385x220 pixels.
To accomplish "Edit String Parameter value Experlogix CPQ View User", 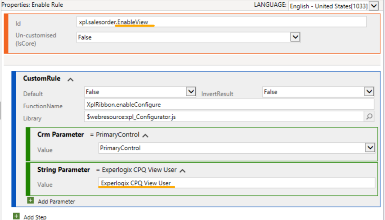I will [x=237, y=183].
